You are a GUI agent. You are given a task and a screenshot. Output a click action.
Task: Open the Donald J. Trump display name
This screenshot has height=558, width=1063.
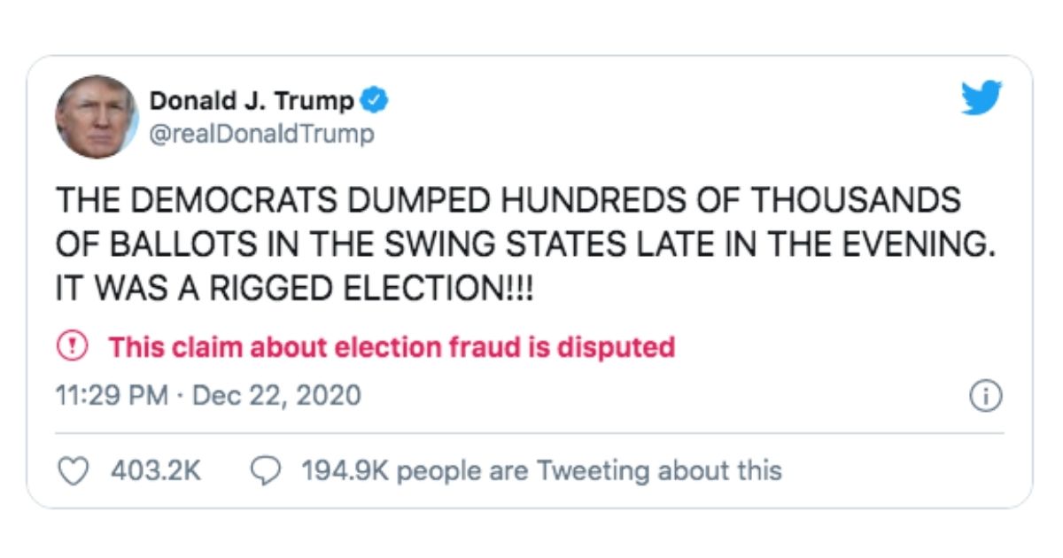[x=252, y=101]
